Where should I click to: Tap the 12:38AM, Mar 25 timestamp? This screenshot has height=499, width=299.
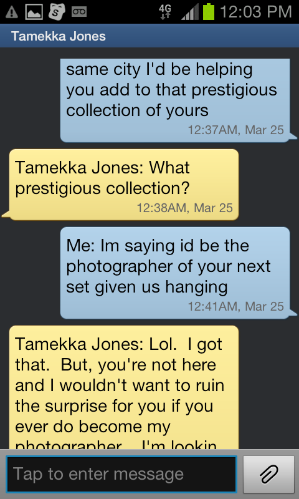(184, 208)
